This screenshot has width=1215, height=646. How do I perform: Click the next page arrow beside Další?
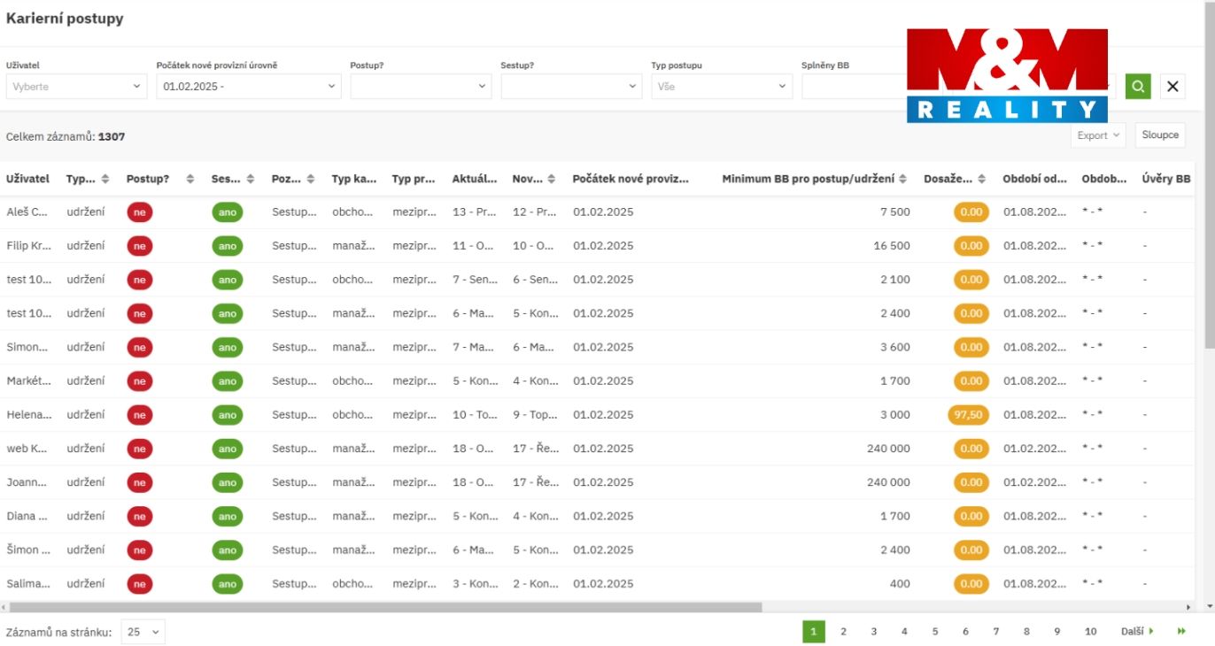[1151, 631]
